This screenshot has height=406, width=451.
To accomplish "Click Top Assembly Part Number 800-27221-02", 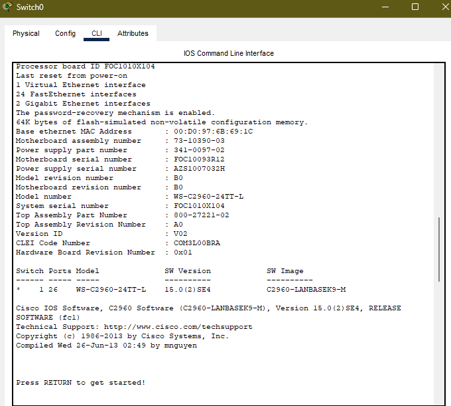I will point(202,215).
